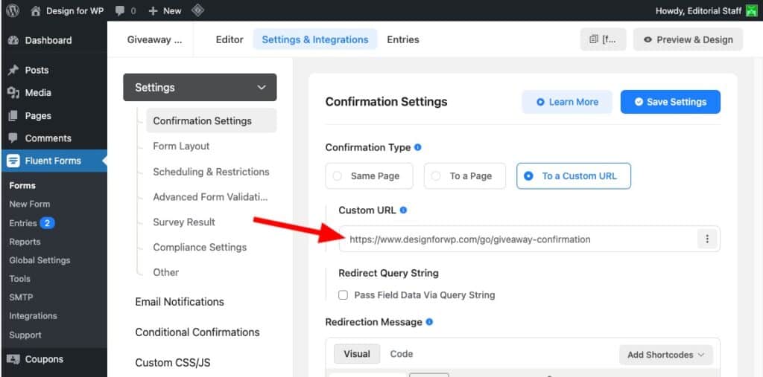This screenshot has width=763, height=377.
Task: Click the WordPress logo icon
Action: (x=13, y=11)
